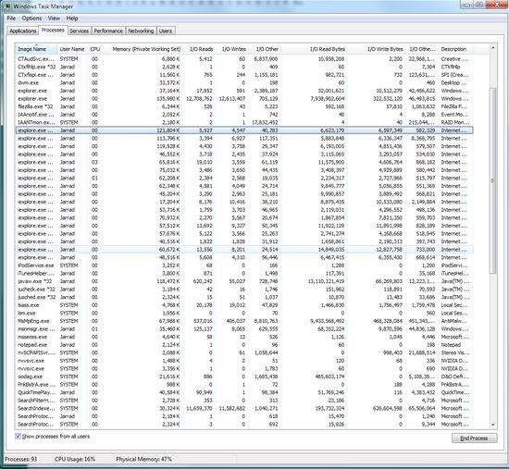Image resolution: width=509 pixels, height=469 pixels.
Task: Open the Performance tab
Action: click(108, 31)
